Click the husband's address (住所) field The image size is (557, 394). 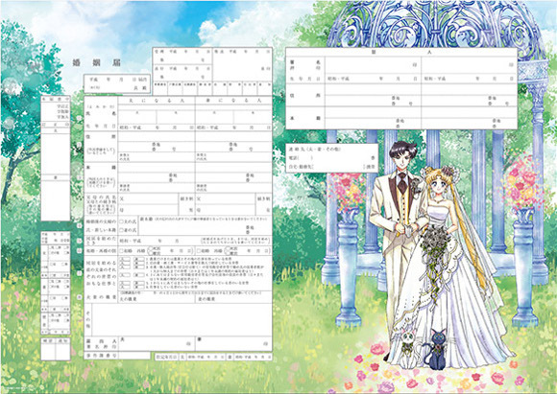pyautogui.click(x=157, y=142)
